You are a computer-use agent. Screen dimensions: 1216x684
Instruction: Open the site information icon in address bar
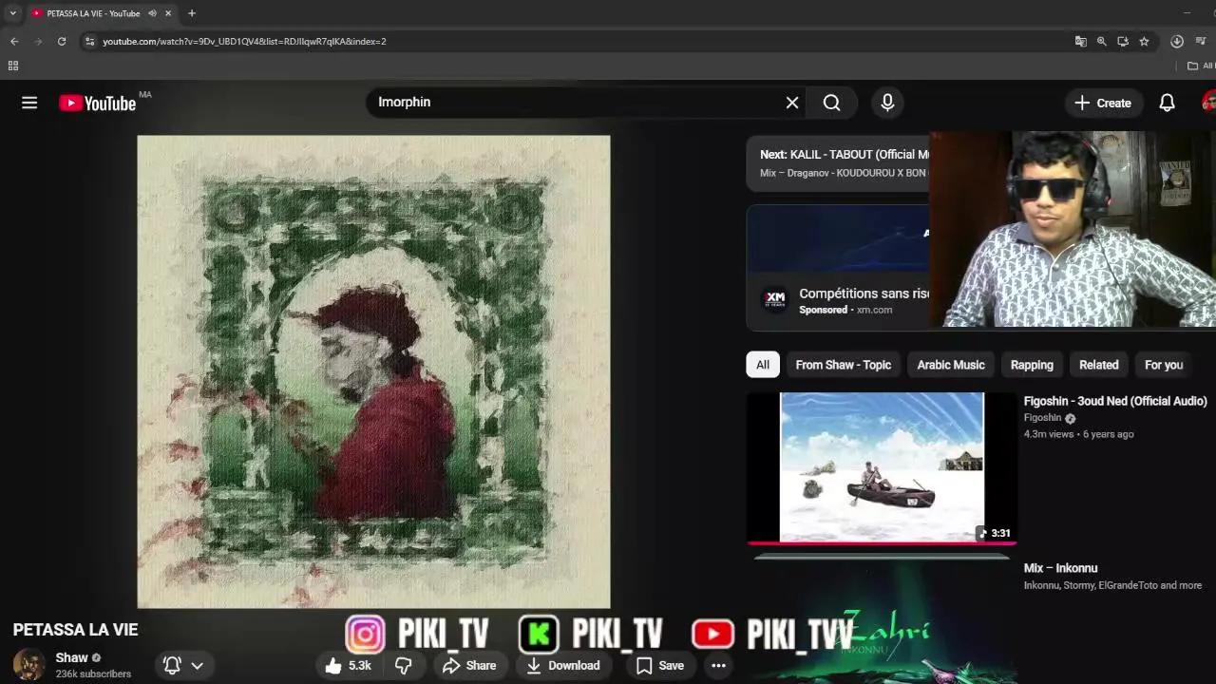coord(89,42)
